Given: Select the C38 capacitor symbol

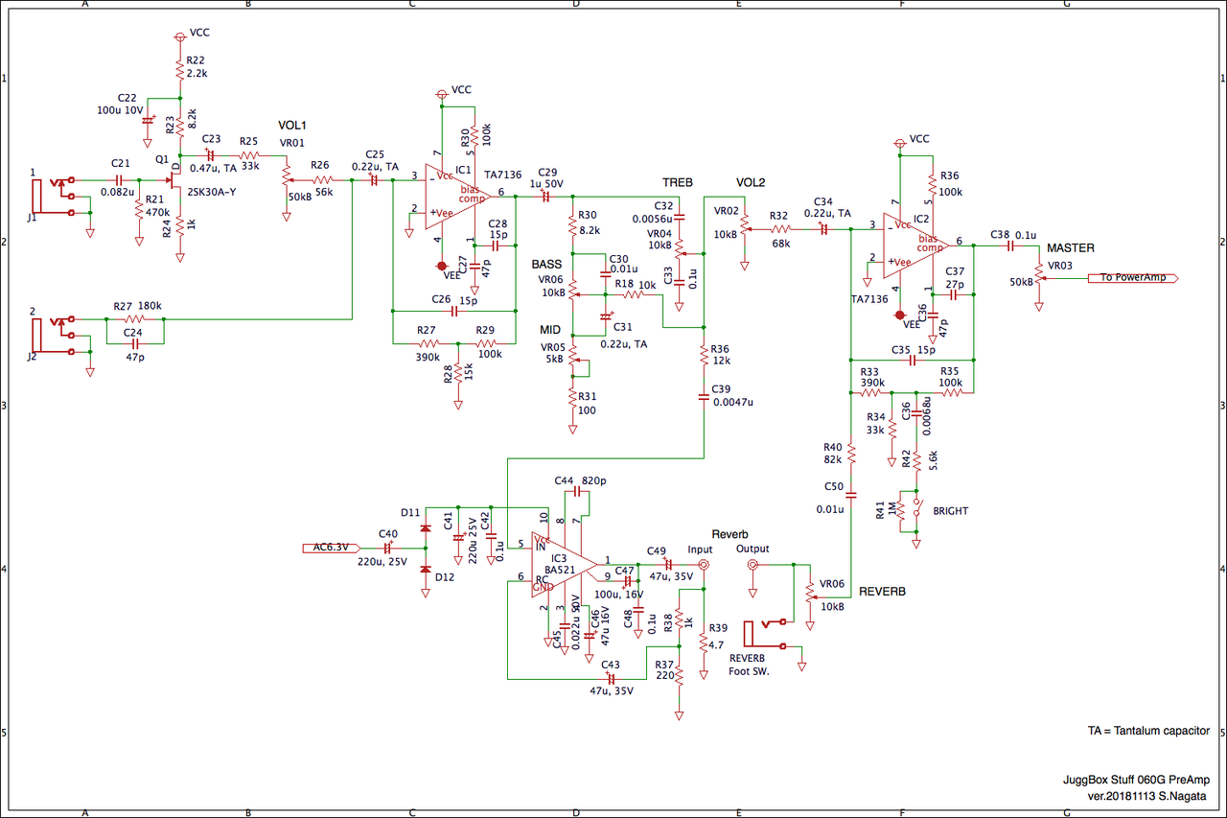Looking at the screenshot, I should click(x=1010, y=246).
